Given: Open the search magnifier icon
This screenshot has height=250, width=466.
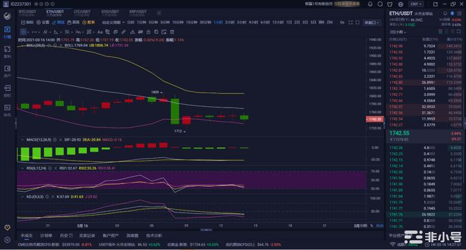Looking at the screenshot, I should click(380, 4).
